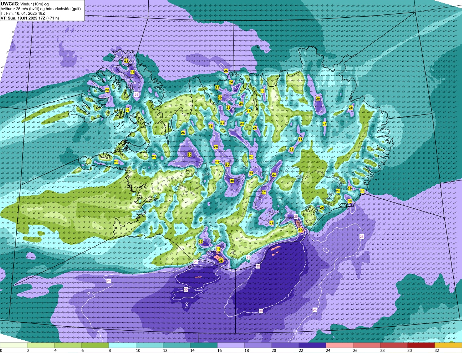Screen dimensions: 462x353
Task: Click the yellow 37 peak gust label
Action: [x=218, y=249]
